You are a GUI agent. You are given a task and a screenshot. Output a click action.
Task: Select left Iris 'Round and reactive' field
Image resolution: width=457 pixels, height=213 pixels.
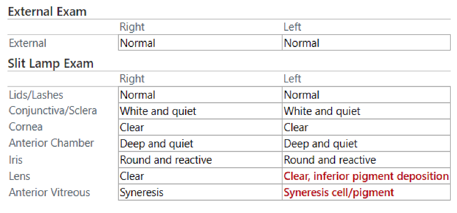(x=367, y=160)
